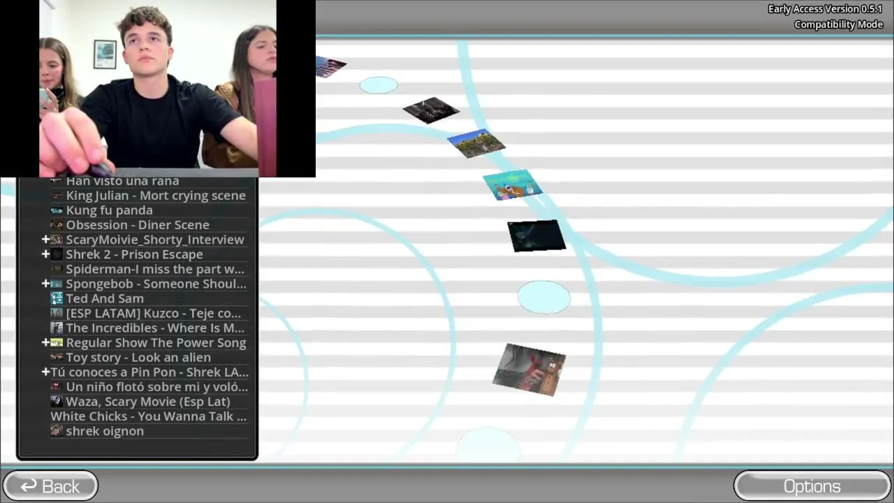Click the icon next to Waza, Scary Movie
The height and width of the screenshot is (503, 894).
coord(57,401)
